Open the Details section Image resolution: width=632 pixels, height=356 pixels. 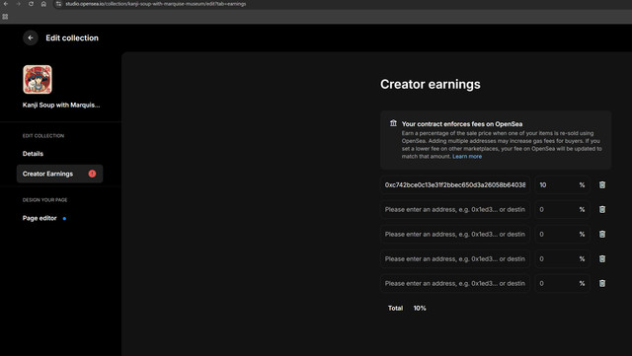point(33,154)
